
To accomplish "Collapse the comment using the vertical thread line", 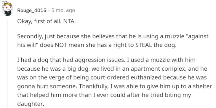I will 7,64.
